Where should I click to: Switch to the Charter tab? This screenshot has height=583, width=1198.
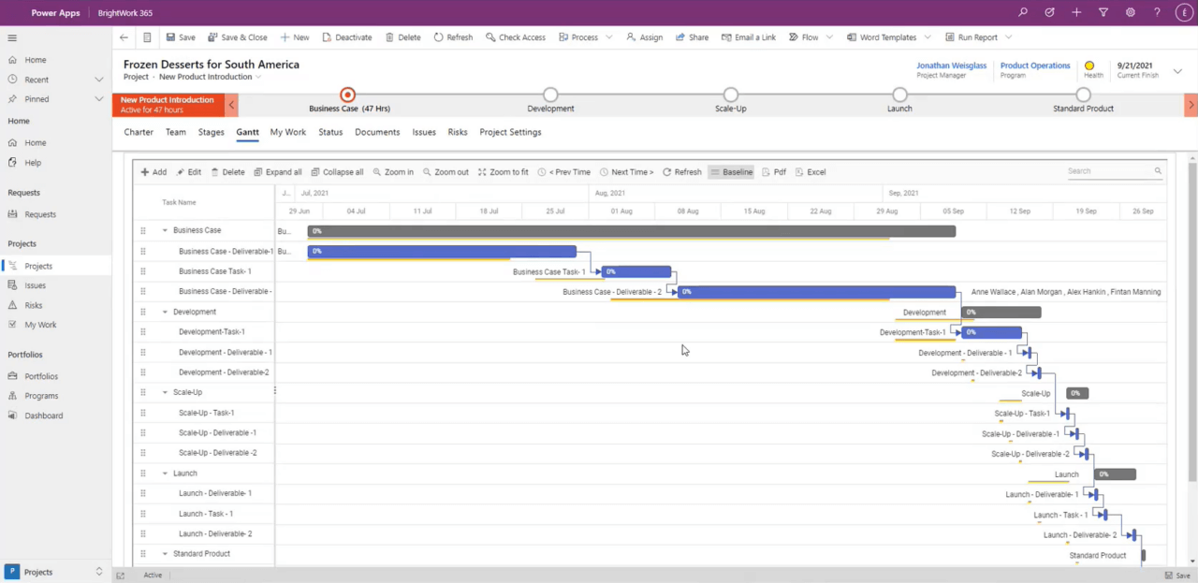click(138, 132)
